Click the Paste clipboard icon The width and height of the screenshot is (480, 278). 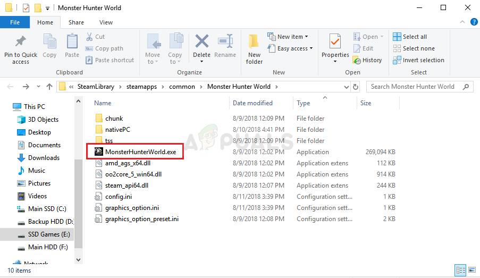72,41
